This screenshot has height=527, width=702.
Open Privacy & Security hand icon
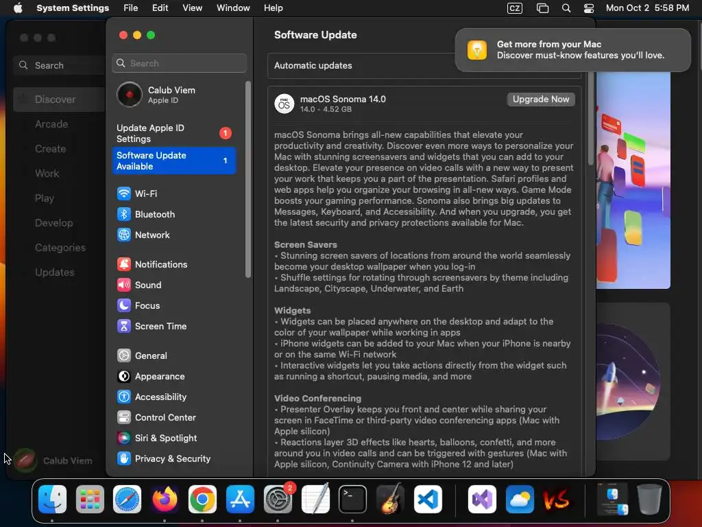coord(123,459)
